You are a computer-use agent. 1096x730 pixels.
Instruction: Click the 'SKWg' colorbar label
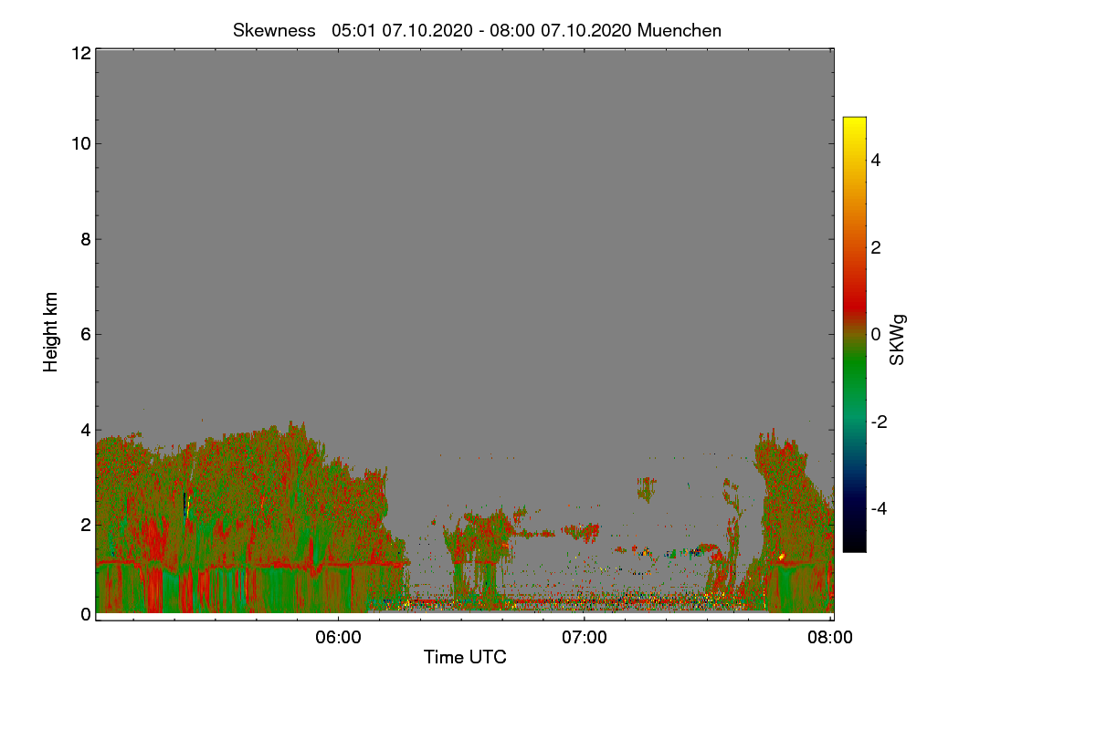coord(898,340)
